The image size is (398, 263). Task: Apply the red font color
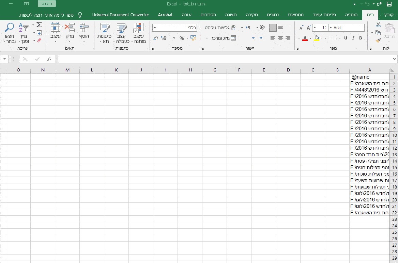[305, 38]
